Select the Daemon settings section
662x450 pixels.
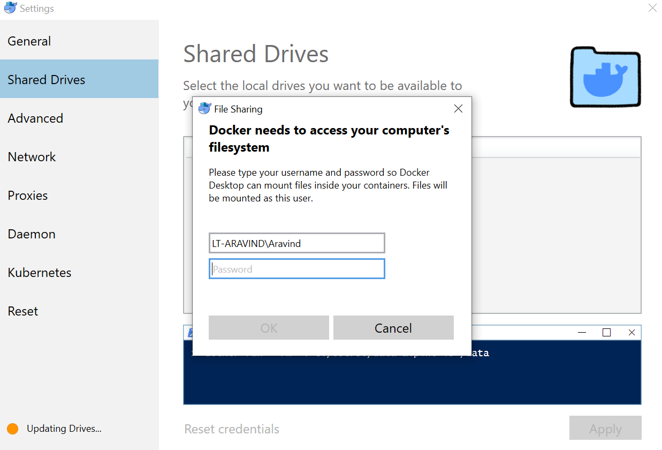[x=32, y=234]
